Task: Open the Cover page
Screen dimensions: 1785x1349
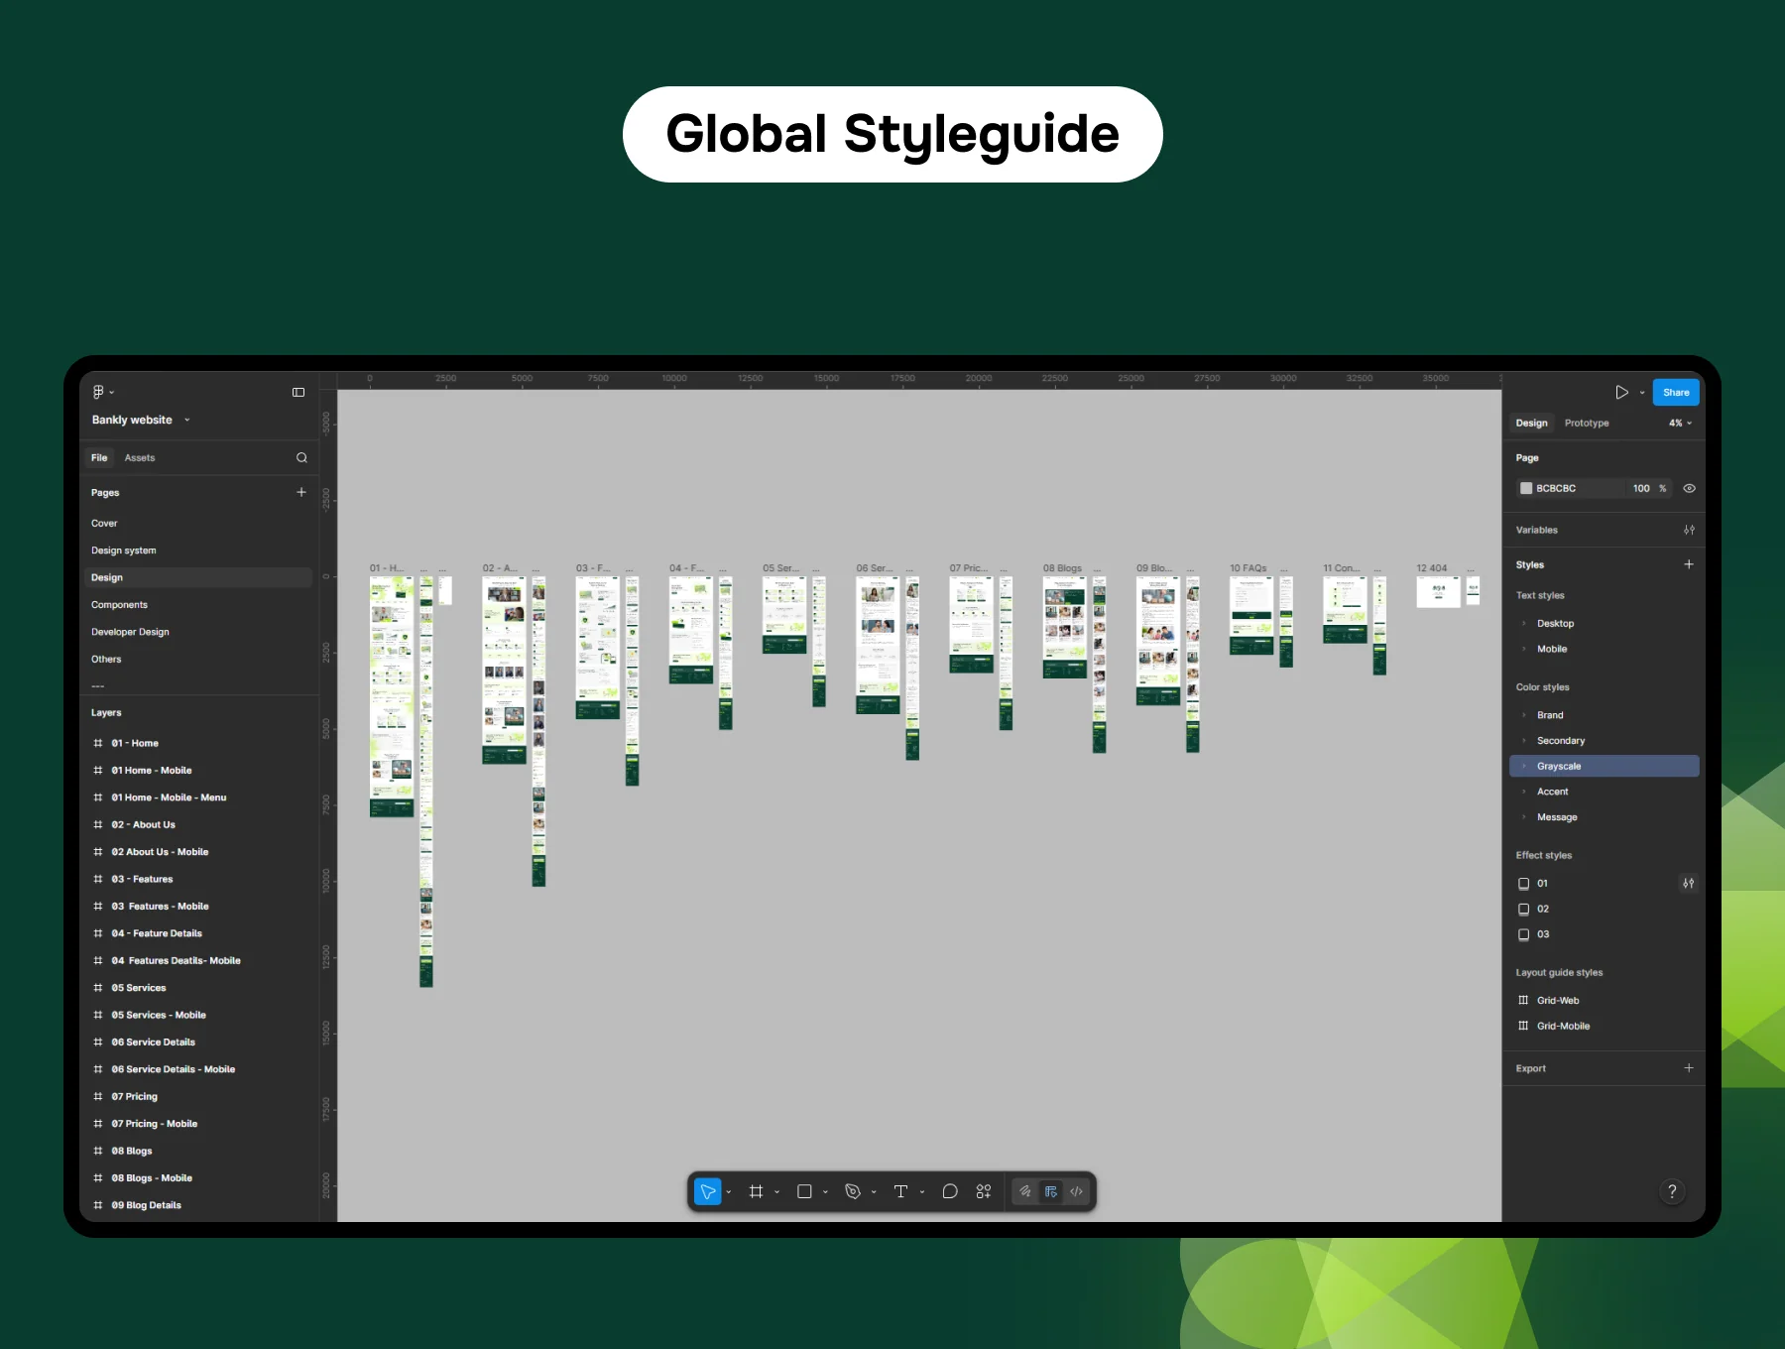Action: pyautogui.click(x=104, y=523)
